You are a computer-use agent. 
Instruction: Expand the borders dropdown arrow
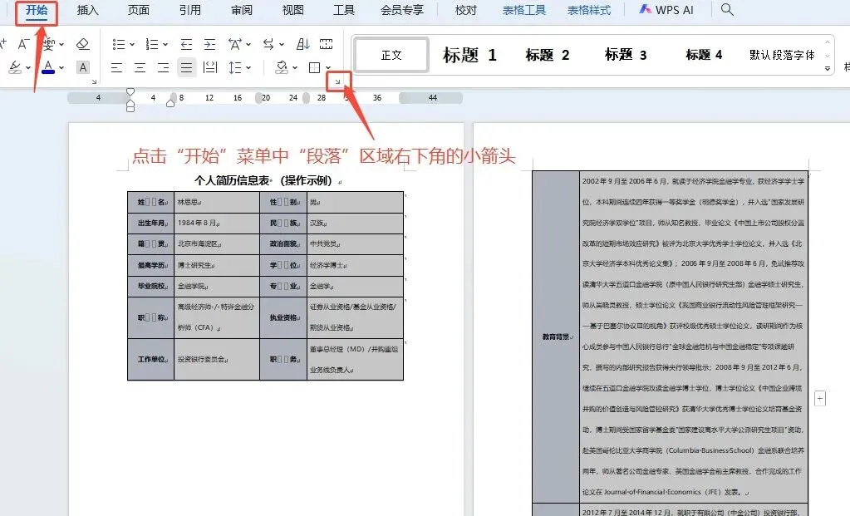(328, 68)
